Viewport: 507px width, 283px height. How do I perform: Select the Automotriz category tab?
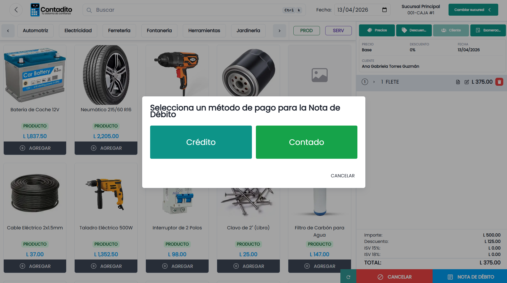tap(35, 31)
